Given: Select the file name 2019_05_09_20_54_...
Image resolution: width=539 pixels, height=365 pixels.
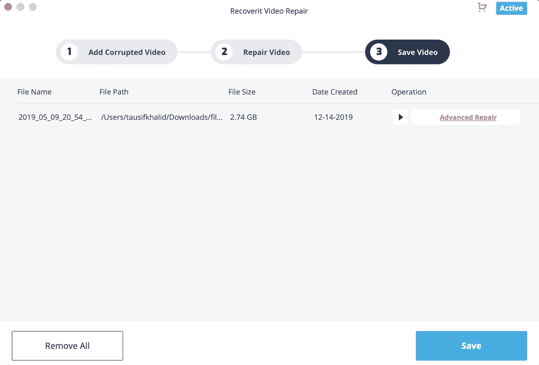Looking at the screenshot, I should point(55,117).
